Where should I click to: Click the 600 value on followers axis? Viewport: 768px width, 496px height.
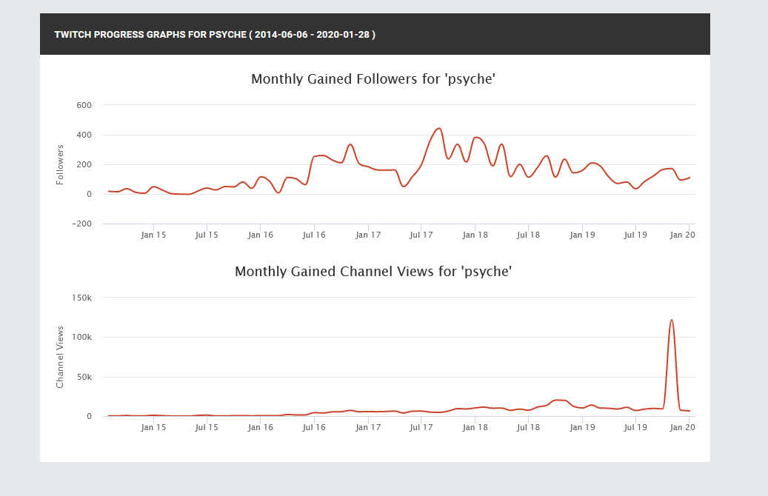[84, 105]
